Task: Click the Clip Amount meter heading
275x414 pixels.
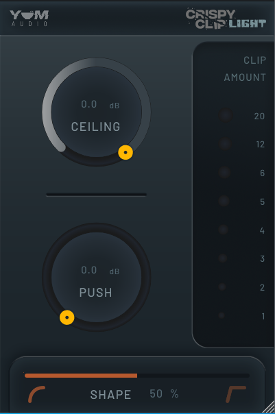Action: click(x=245, y=69)
